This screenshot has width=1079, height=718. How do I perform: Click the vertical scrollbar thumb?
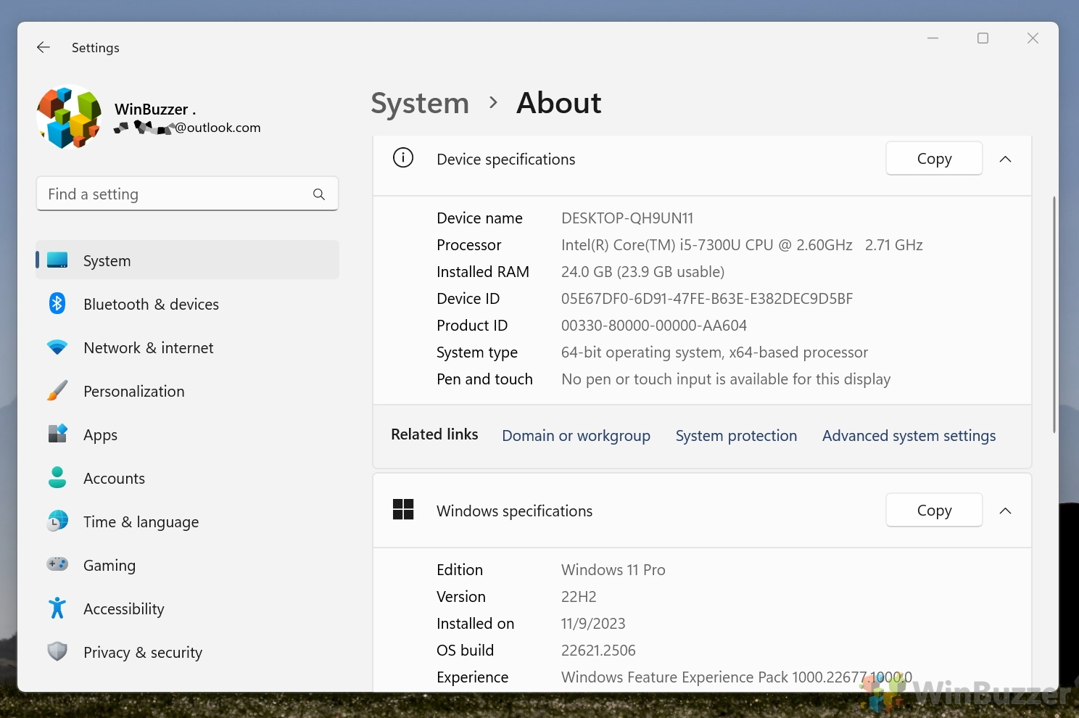click(1054, 314)
